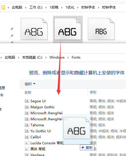The height and width of the screenshot is (156, 126).
Task: Go to 1优化 folder in the address path
Action: pos(70,7)
